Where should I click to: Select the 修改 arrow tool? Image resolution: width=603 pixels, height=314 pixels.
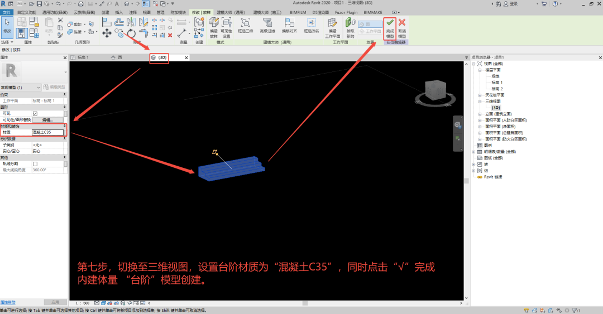pyautogui.click(x=7, y=27)
